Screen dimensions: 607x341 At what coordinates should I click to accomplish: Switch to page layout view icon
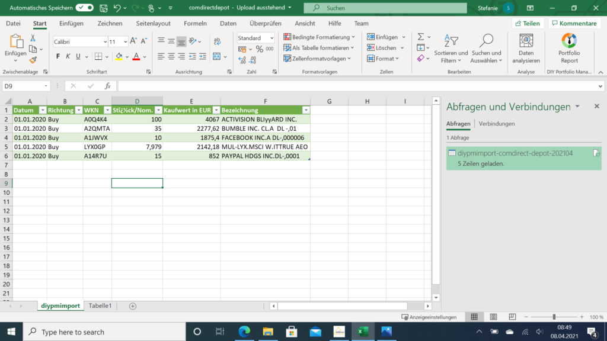click(493, 317)
